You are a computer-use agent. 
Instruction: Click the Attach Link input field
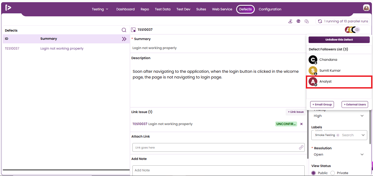[x=218, y=147]
